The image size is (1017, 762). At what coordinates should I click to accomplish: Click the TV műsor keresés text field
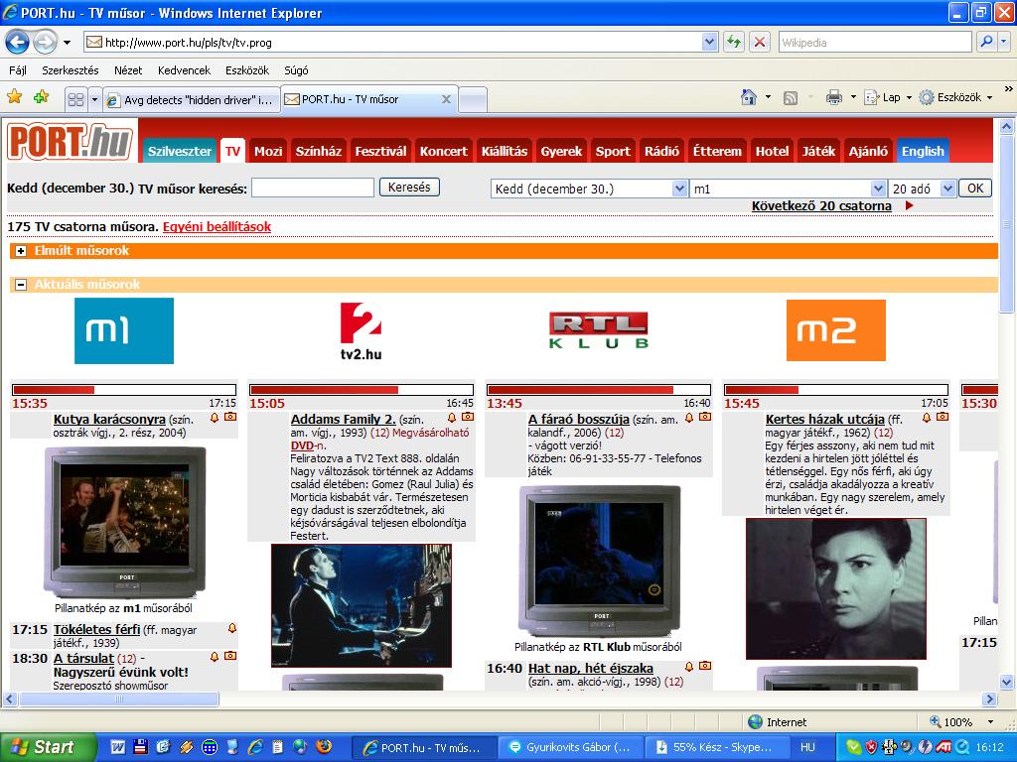pos(313,188)
